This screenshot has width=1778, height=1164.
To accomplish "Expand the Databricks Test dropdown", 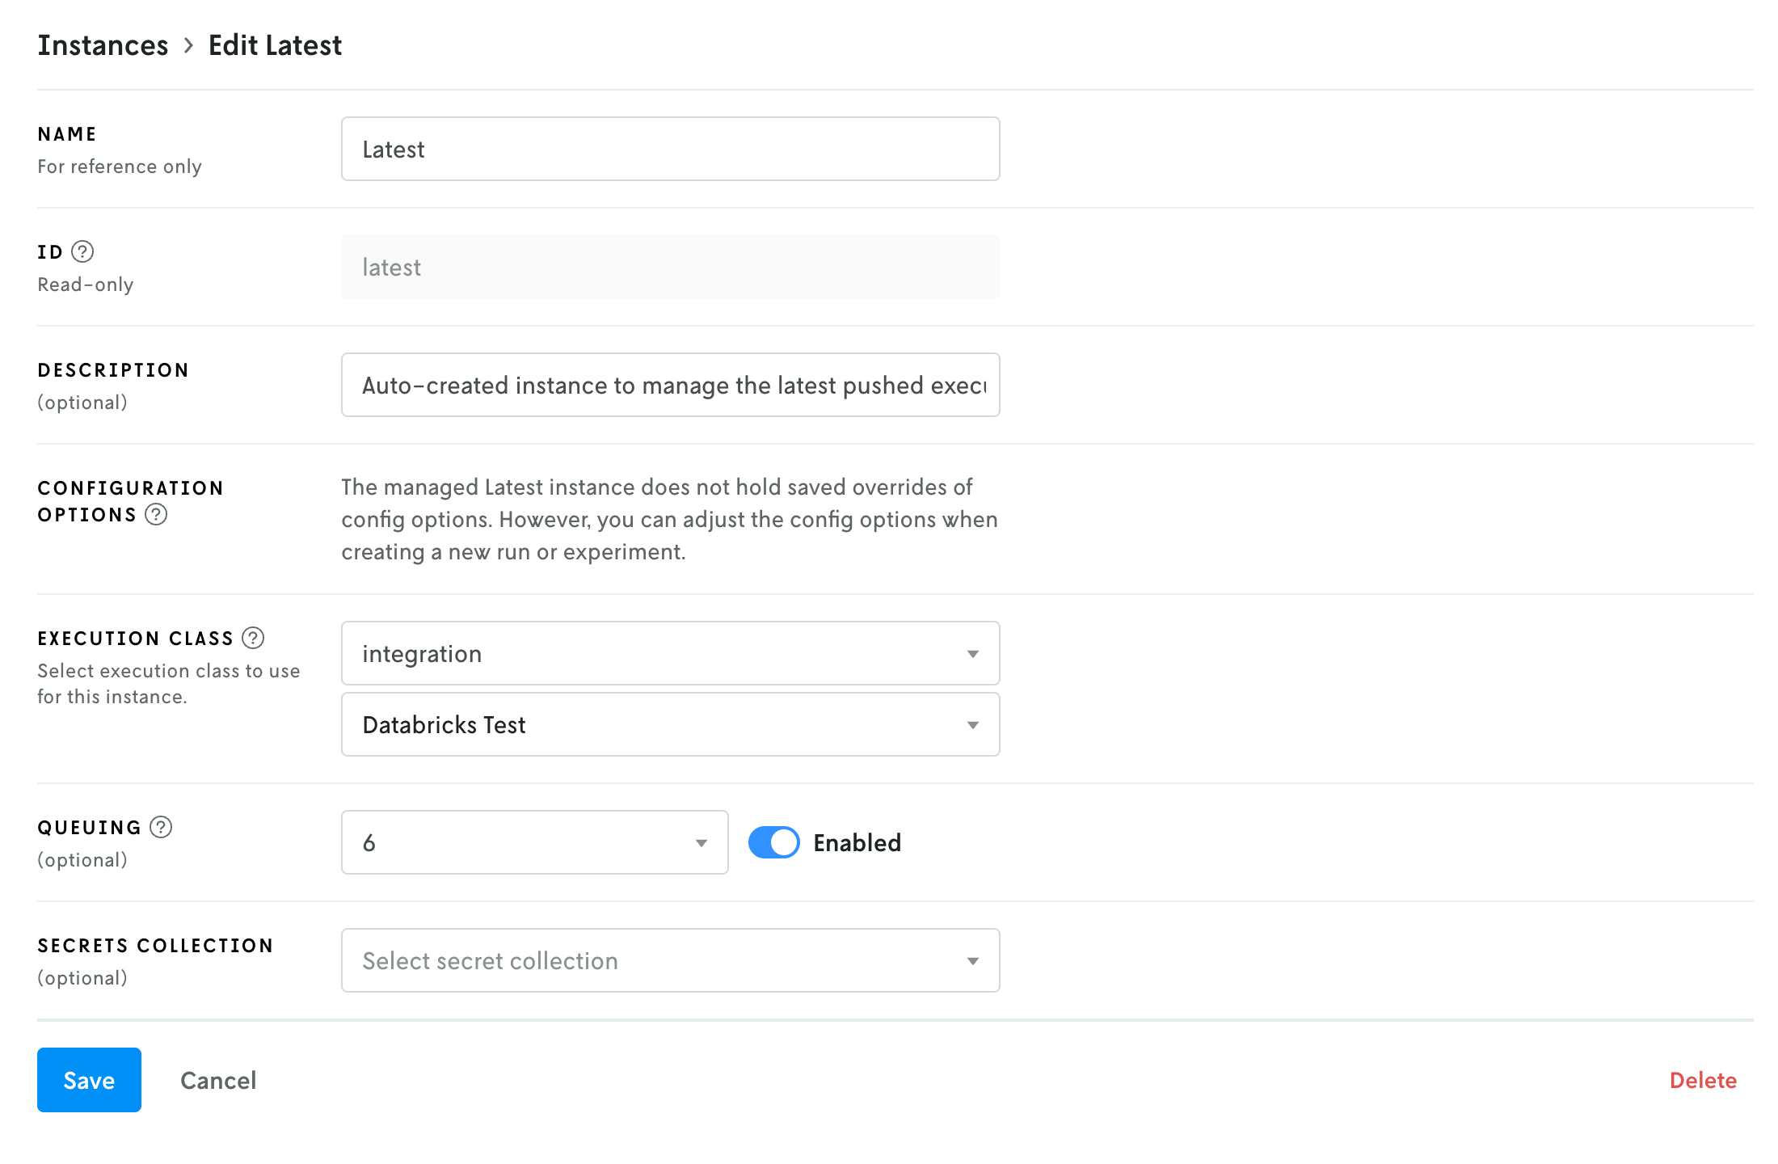I will (670, 725).
